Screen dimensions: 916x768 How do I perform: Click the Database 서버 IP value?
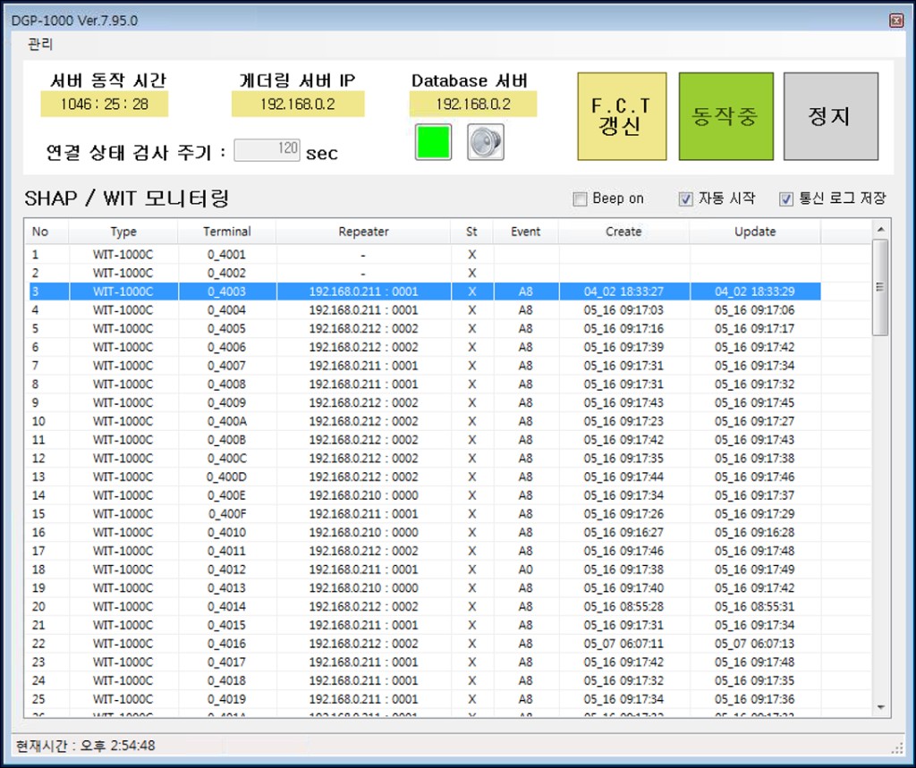(x=473, y=104)
